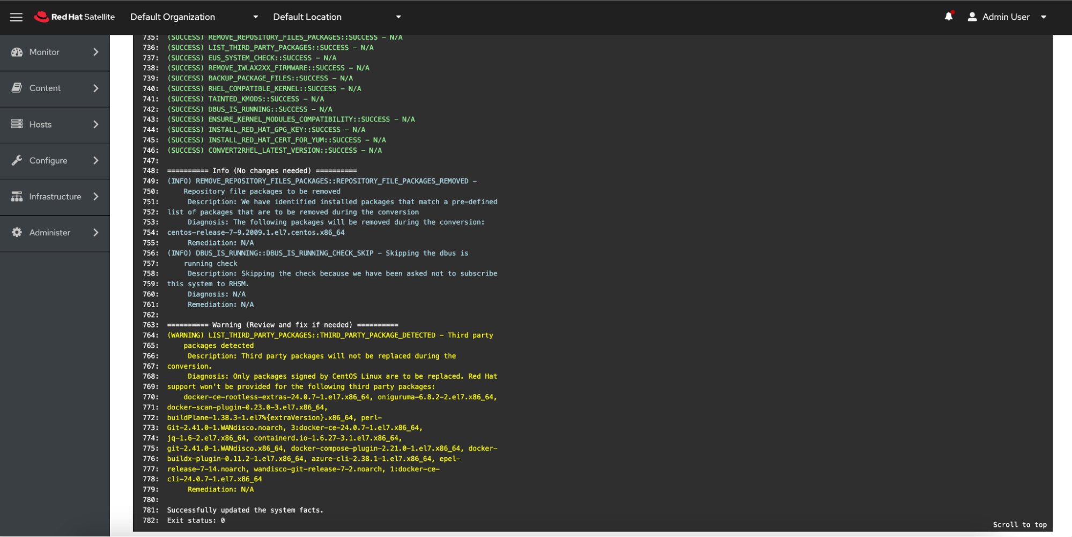
Task: Open the Administer menu item
Action: coord(50,233)
